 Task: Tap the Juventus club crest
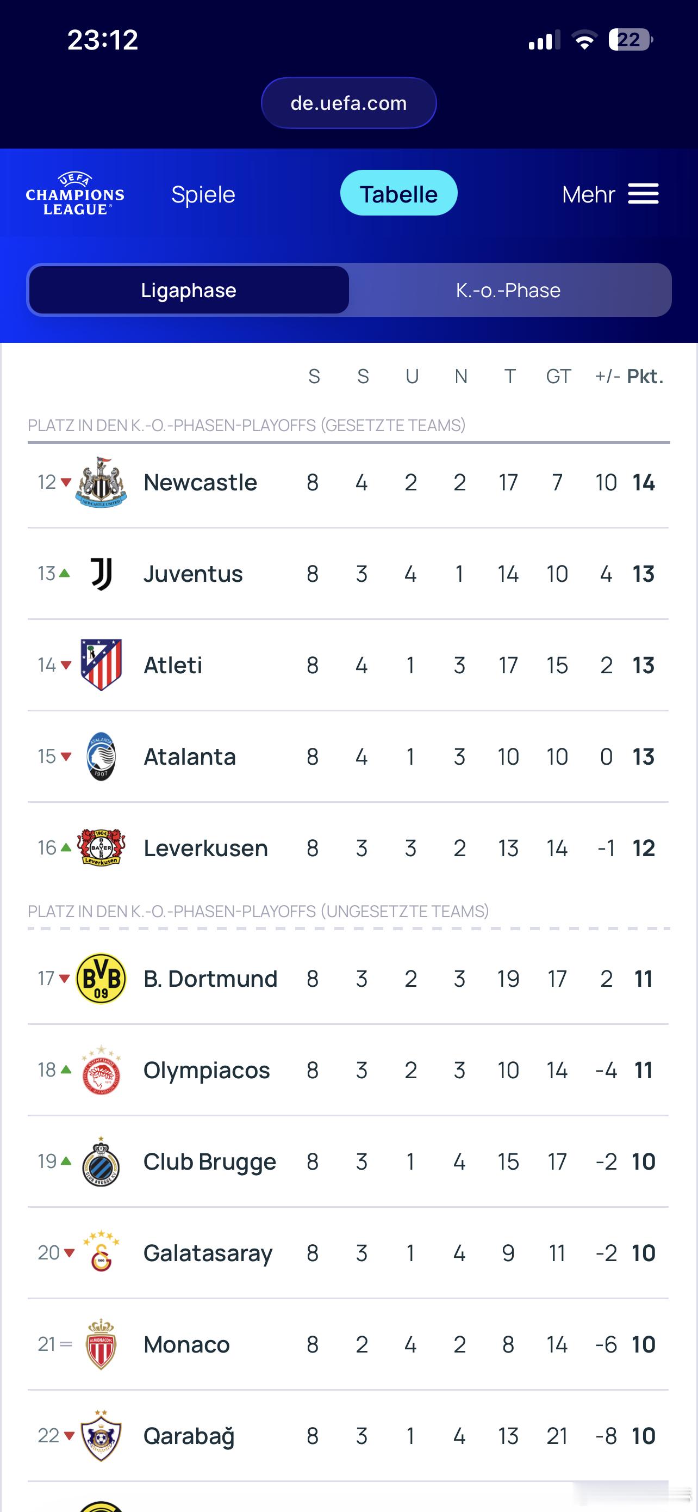[x=101, y=574]
